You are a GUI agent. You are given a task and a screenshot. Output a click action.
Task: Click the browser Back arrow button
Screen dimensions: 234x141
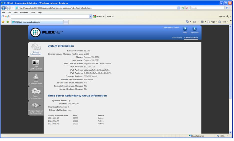click(x=3, y=8)
